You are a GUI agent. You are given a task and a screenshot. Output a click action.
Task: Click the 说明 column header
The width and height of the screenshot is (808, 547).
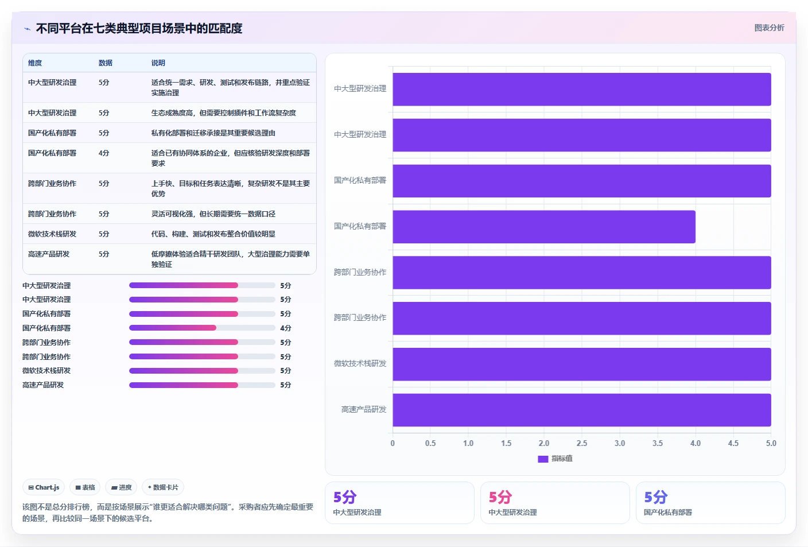158,63
